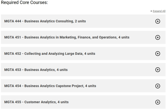
Task: Expand Business Analytics in Marketing, Finance title
Action: coord(67,37)
